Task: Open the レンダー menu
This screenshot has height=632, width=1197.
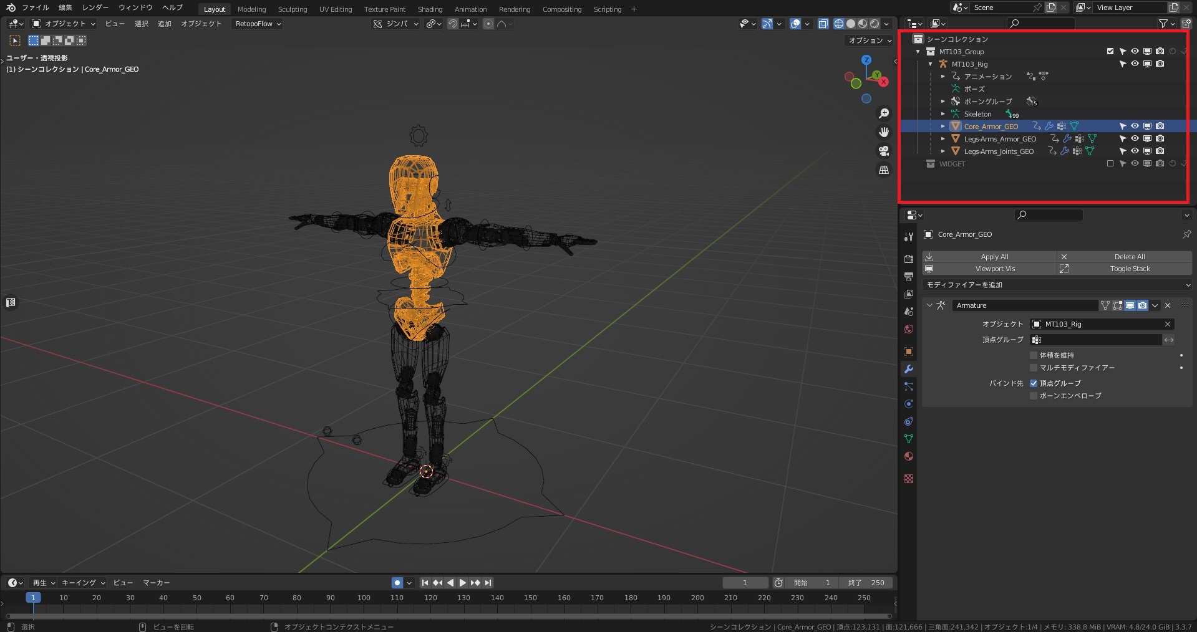Action: click(95, 7)
